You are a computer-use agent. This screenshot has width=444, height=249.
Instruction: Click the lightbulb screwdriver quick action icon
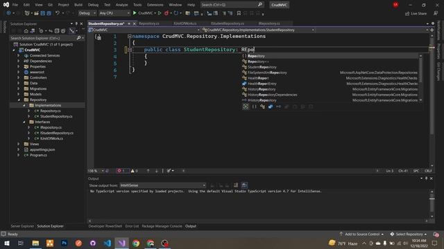[x=98, y=37]
